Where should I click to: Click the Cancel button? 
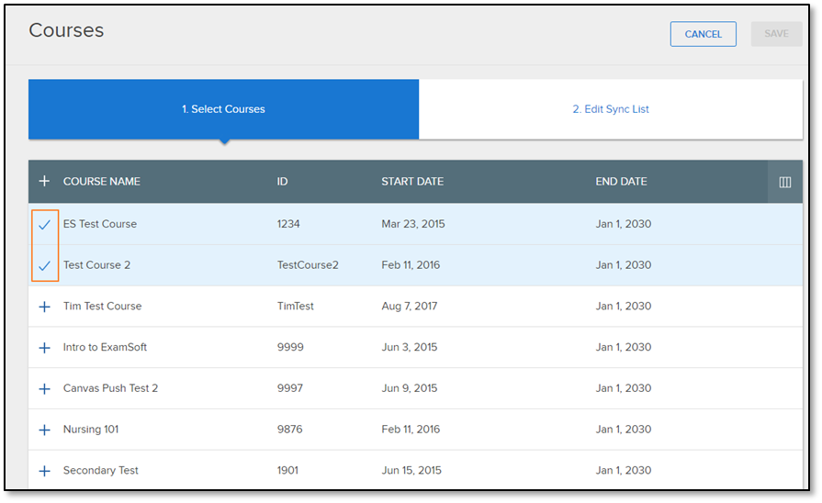point(703,34)
